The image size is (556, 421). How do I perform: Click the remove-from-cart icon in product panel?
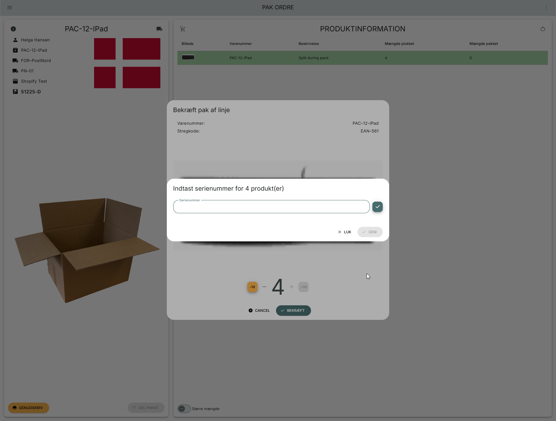click(x=183, y=29)
